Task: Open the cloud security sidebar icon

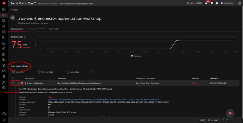Action: pyautogui.click(x=4, y=60)
